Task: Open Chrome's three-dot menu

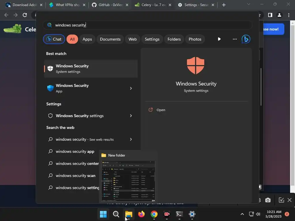Action: tap(289, 15)
